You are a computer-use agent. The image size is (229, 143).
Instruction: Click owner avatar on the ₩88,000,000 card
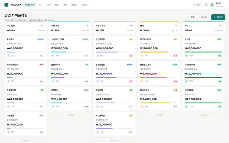(x=53, y=56)
